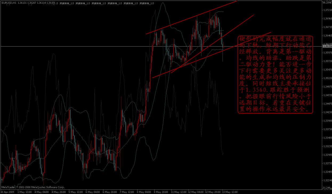
Task: Click the 6 May 20:00 time label
Action: tap(109, 192)
